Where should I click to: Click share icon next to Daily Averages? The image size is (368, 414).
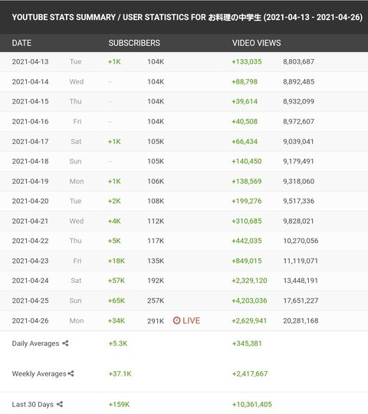click(65, 343)
